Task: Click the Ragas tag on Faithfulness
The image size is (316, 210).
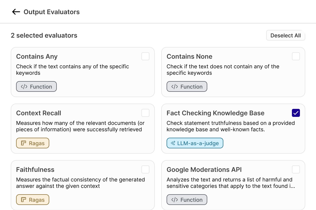Action: pos(33,200)
